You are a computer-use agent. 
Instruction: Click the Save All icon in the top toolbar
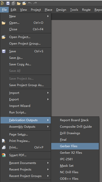tap(13, 3)
